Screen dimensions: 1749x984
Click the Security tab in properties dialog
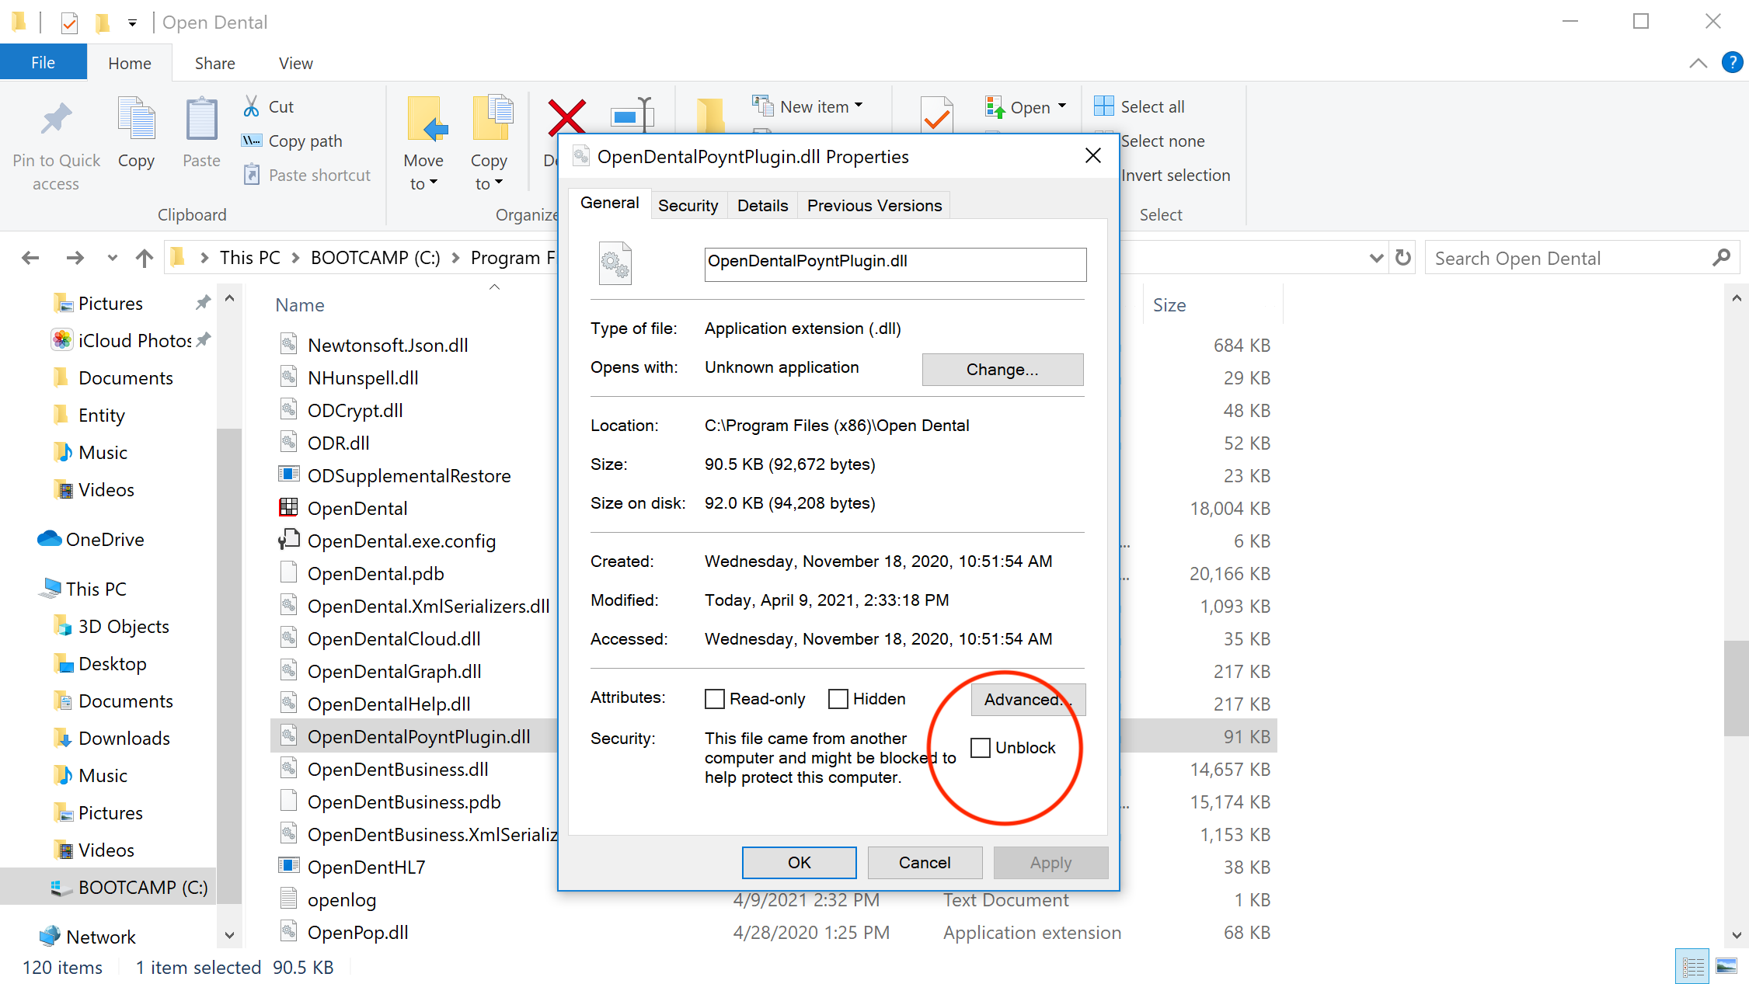point(688,205)
